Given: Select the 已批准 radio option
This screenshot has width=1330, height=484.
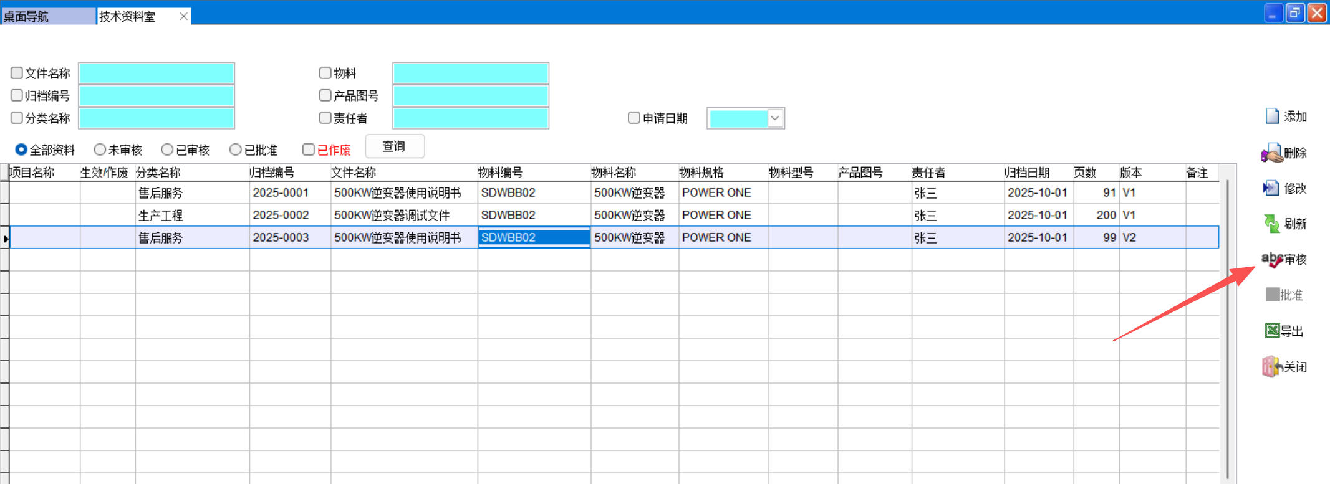Looking at the screenshot, I should point(235,149).
